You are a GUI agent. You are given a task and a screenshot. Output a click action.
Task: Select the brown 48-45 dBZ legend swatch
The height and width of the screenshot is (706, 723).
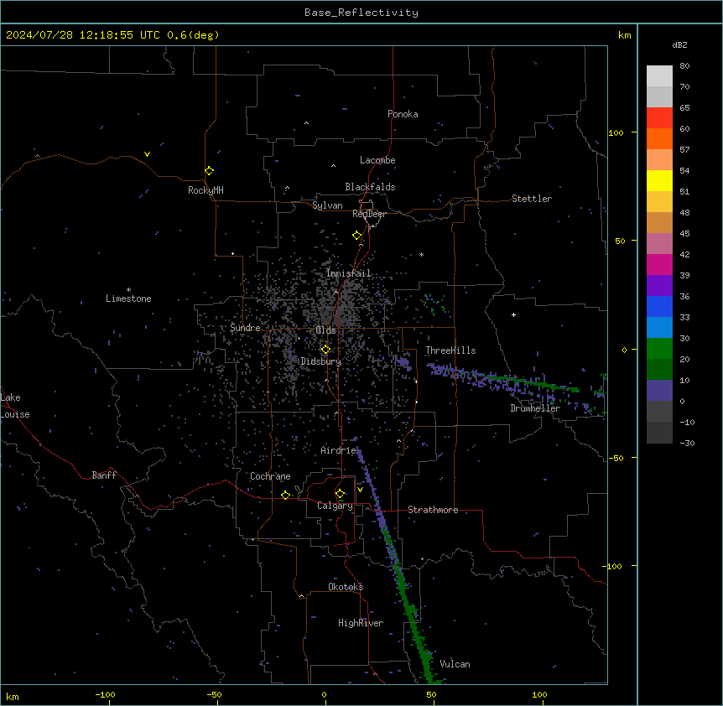coord(659,222)
